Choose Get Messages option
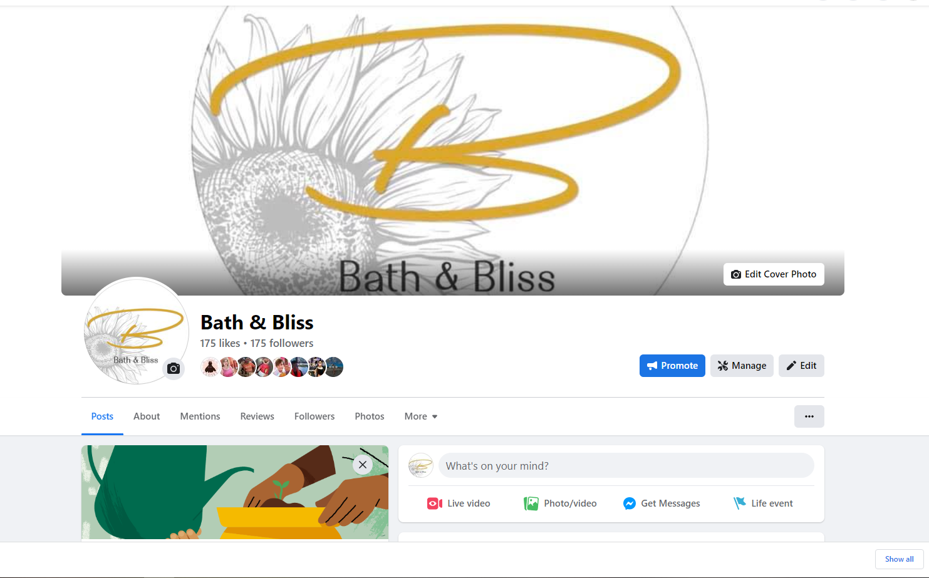This screenshot has width=929, height=578. click(662, 503)
